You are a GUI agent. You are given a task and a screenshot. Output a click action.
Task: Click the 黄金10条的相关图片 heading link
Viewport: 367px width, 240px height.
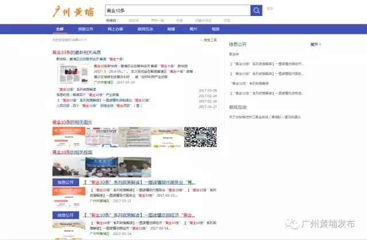click(72, 122)
